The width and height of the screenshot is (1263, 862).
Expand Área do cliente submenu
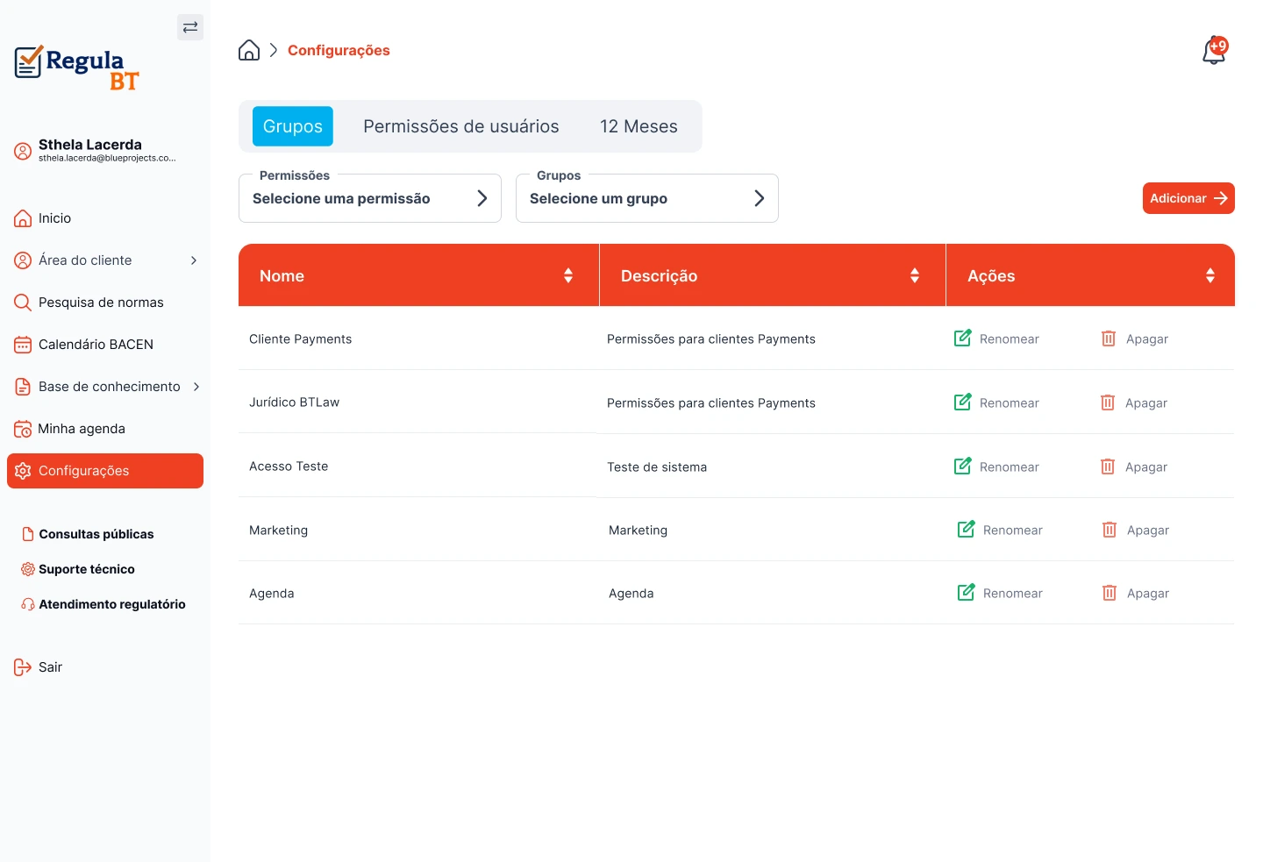[x=194, y=260]
